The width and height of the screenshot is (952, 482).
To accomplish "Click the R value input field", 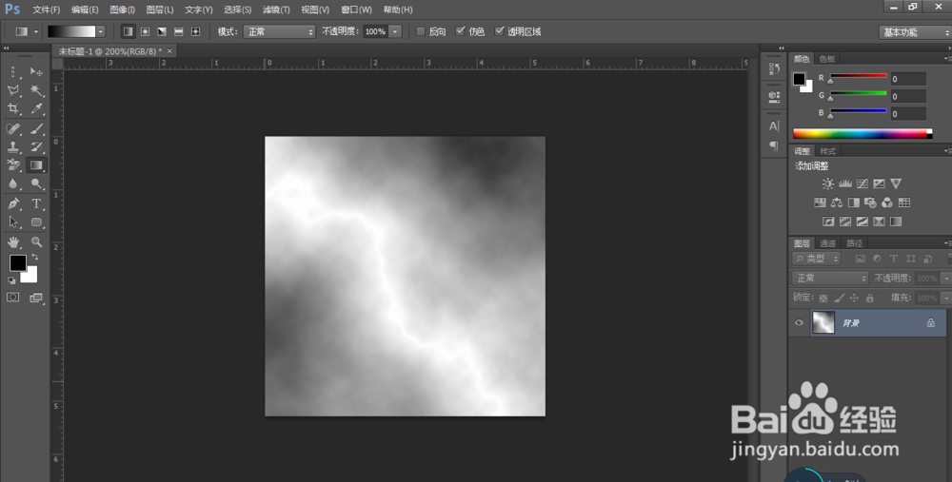I will pyautogui.click(x=907, y=79).
